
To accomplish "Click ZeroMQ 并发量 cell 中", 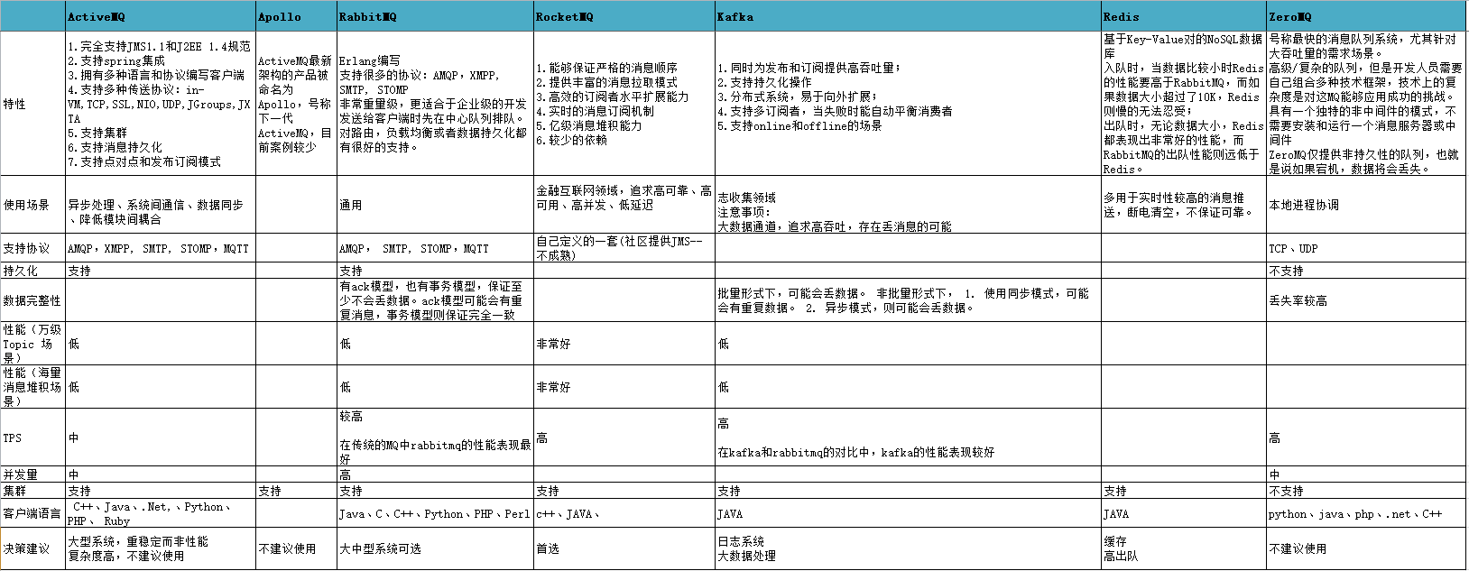I will pyautogui.click(x=1367, y=474).
